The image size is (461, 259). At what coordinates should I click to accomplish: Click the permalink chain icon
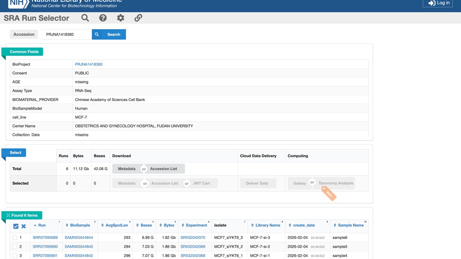click(x=138, y=18)
